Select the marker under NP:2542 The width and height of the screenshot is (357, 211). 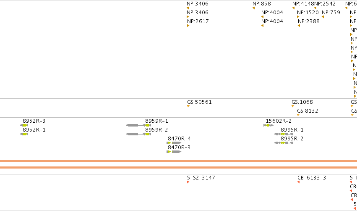pyautogui.click(x=315, y=8)
